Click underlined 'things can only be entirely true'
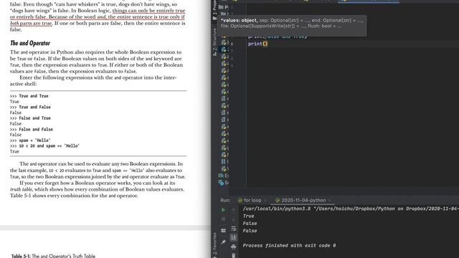459x258 pixels. click(148, 11)
